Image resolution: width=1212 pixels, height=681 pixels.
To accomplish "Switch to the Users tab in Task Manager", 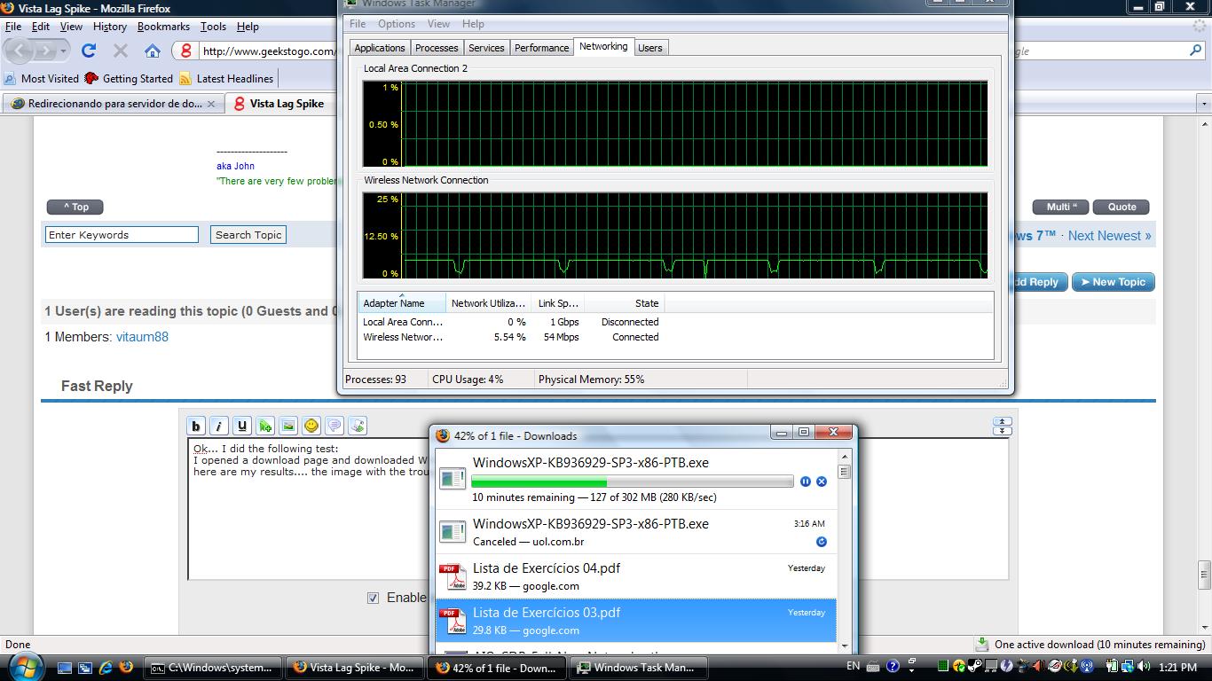I will [649, 48].
